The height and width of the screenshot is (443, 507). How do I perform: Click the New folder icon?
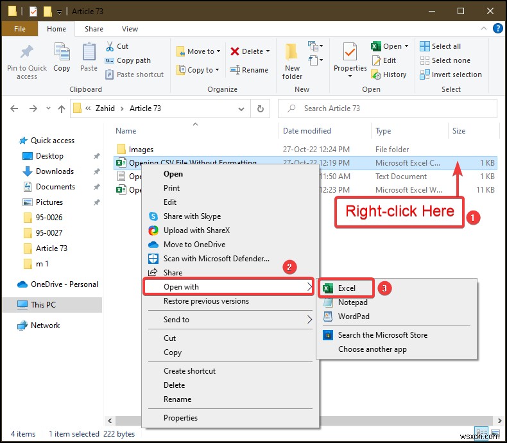pos(291,52)
